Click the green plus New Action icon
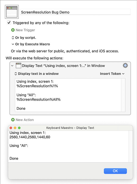 coord(13,120)
